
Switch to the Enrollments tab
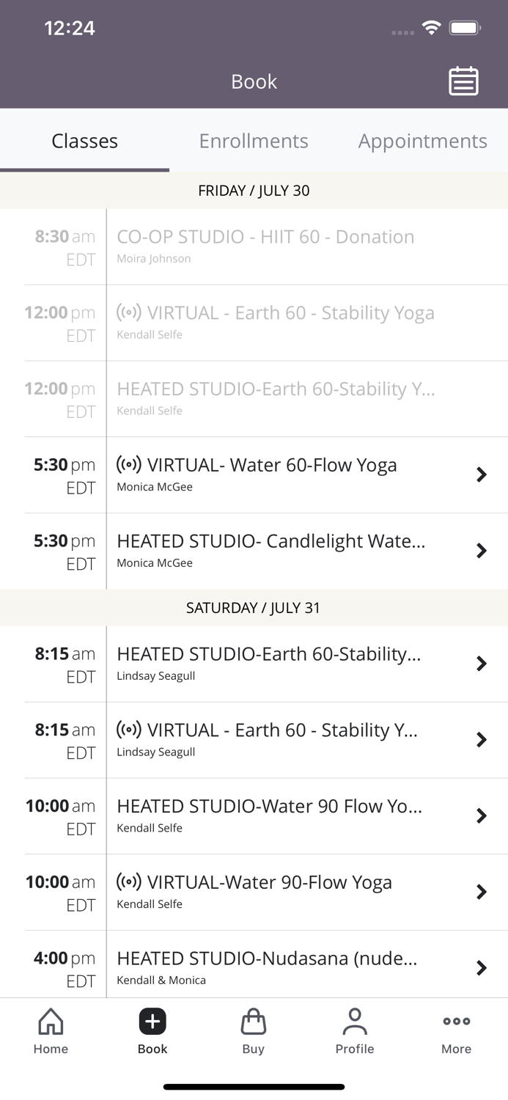click(254, 141)
